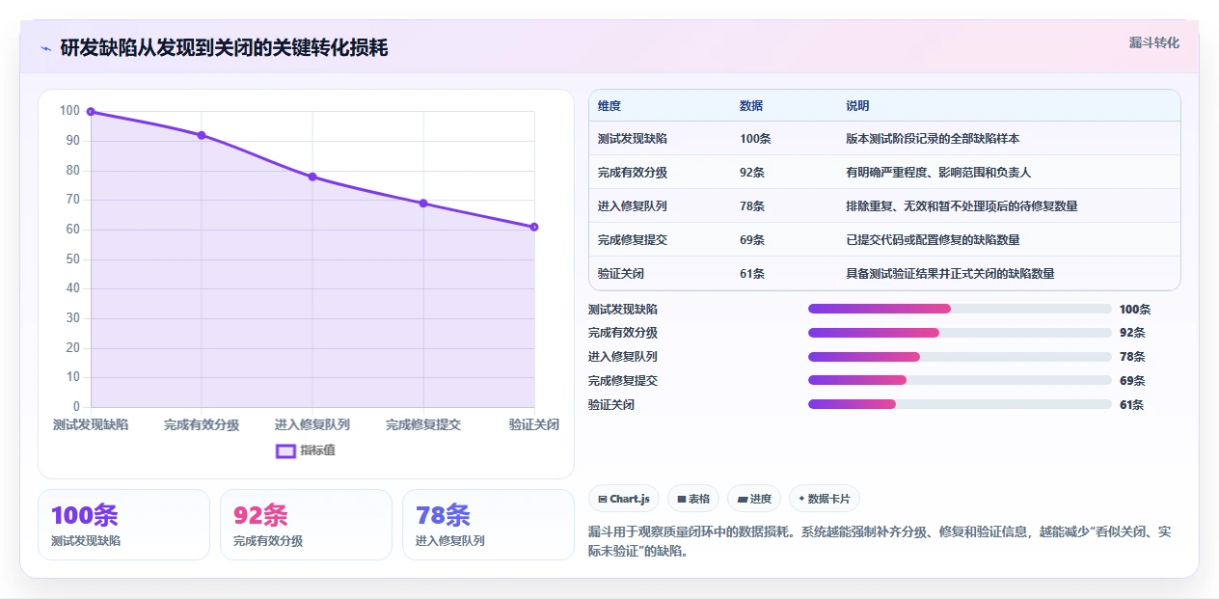Click the chart point for 验证关闭
The width and height of the screenshot is (1219, 599).
(x=534, y=227)
